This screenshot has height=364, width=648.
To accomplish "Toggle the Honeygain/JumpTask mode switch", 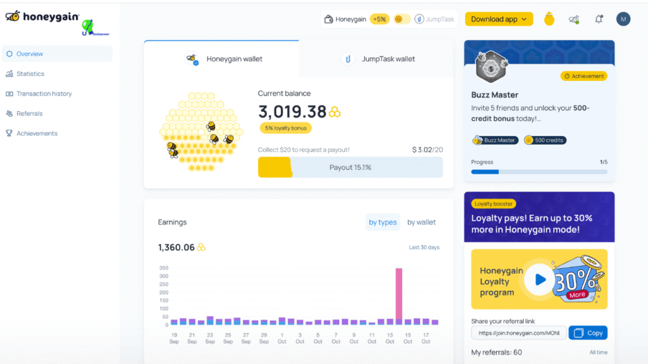I will point(402,19).
